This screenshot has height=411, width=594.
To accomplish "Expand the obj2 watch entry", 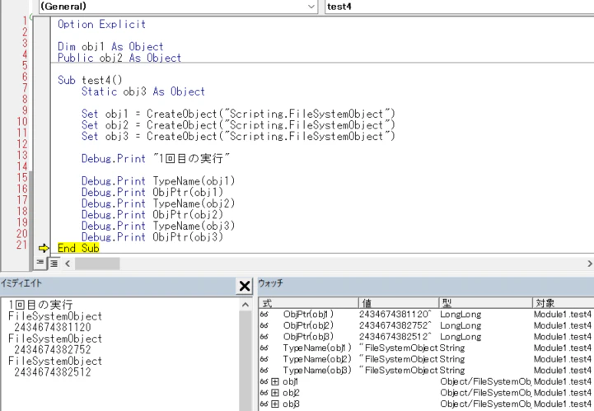I will click(x=275, y=393).
